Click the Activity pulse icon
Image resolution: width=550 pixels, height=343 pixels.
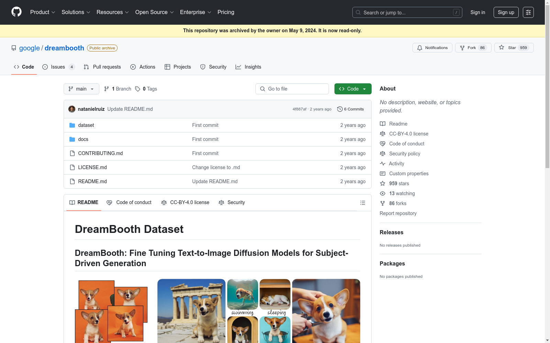(383, 164)
